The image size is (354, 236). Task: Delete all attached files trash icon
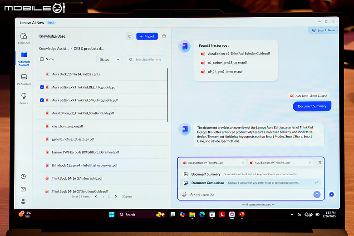(x=320, y=162)
